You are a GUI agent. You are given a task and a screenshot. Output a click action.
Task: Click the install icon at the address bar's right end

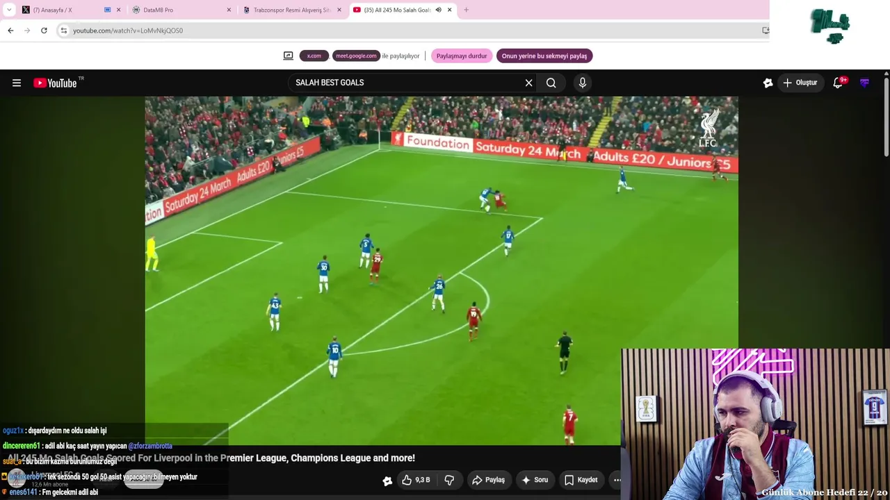click(x=766, y=31)
